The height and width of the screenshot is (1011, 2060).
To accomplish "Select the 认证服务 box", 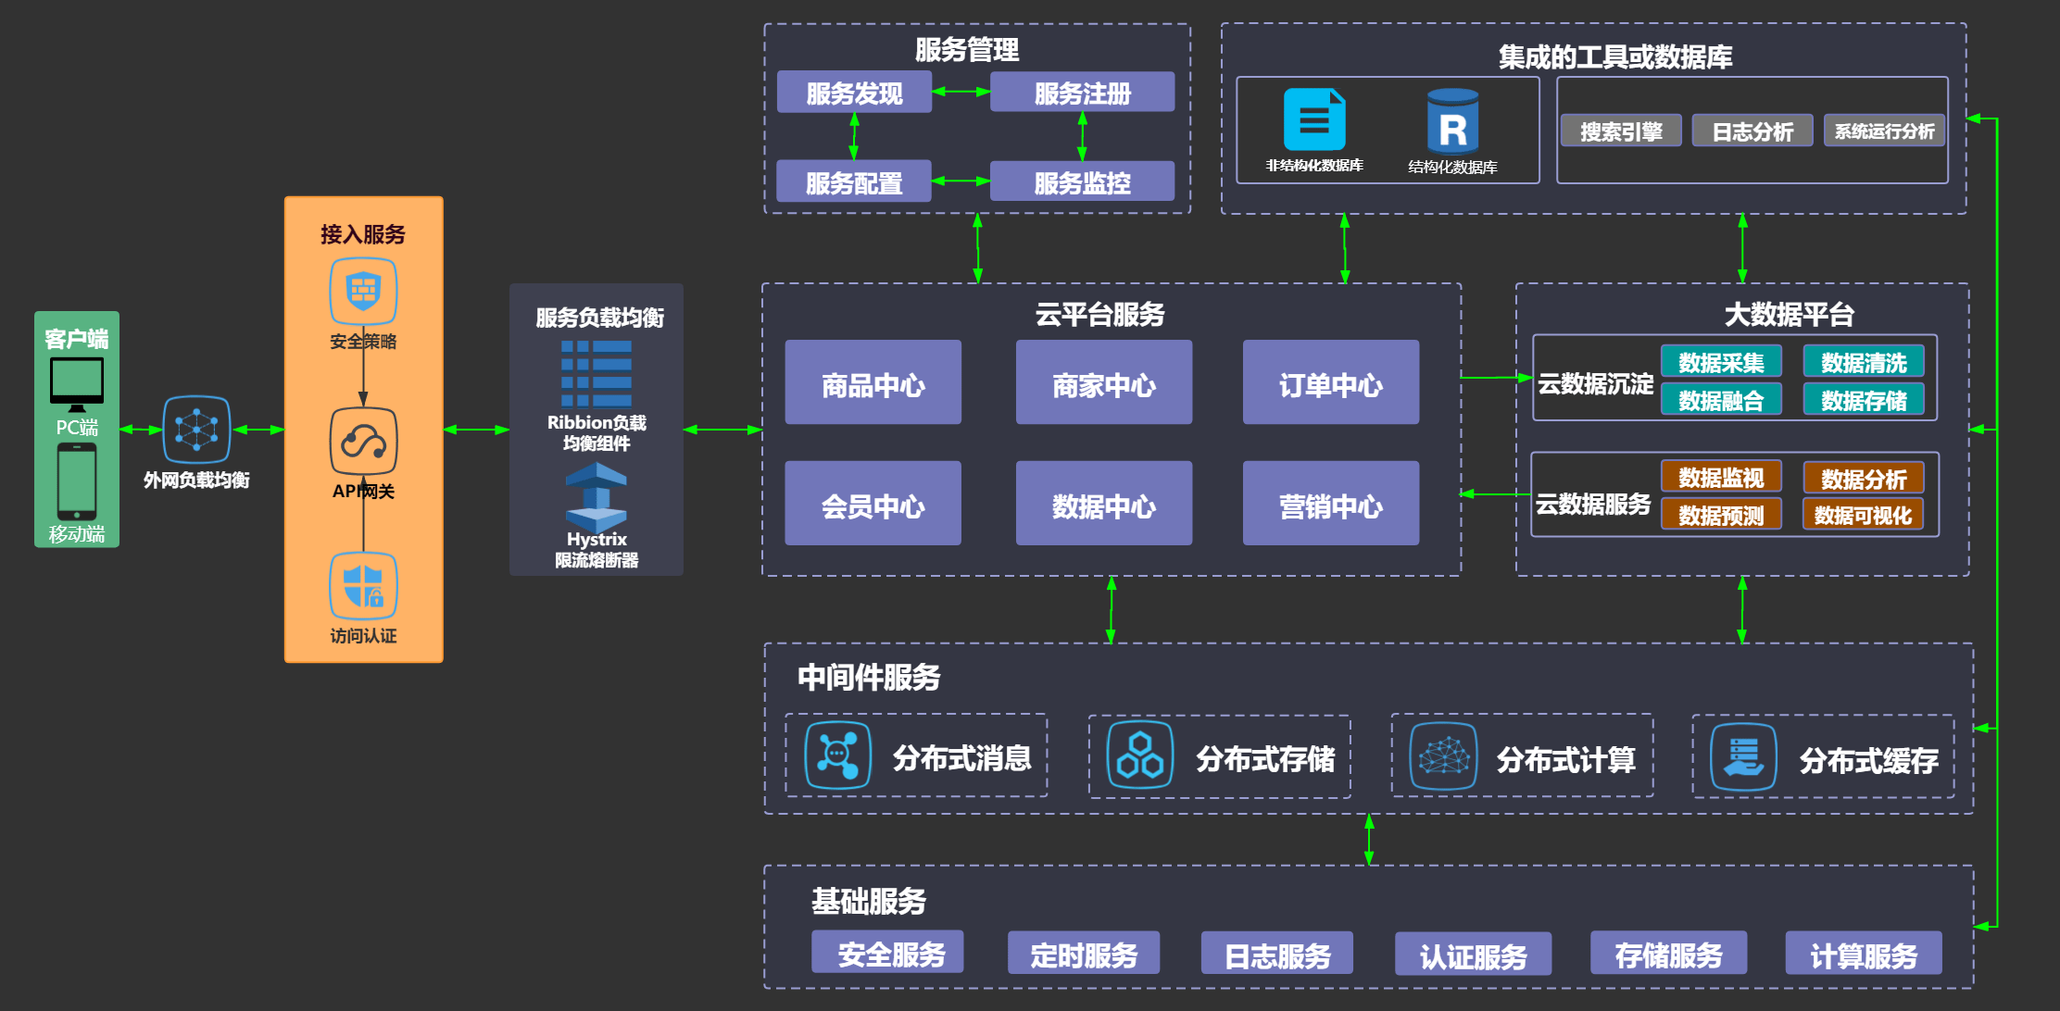I will coord(1473,955).
